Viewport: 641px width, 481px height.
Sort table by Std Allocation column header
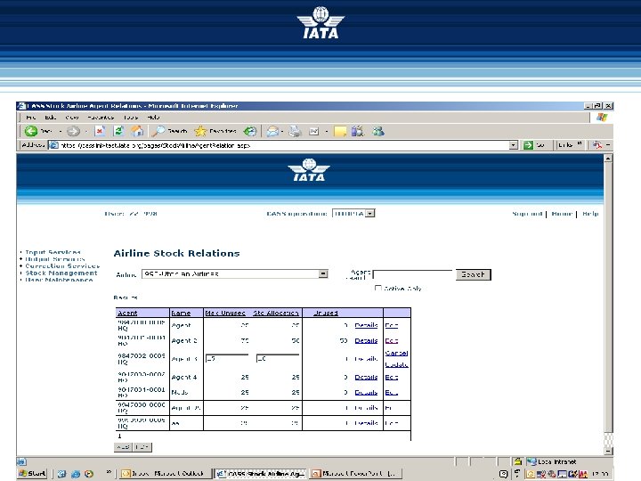[276, 313]
